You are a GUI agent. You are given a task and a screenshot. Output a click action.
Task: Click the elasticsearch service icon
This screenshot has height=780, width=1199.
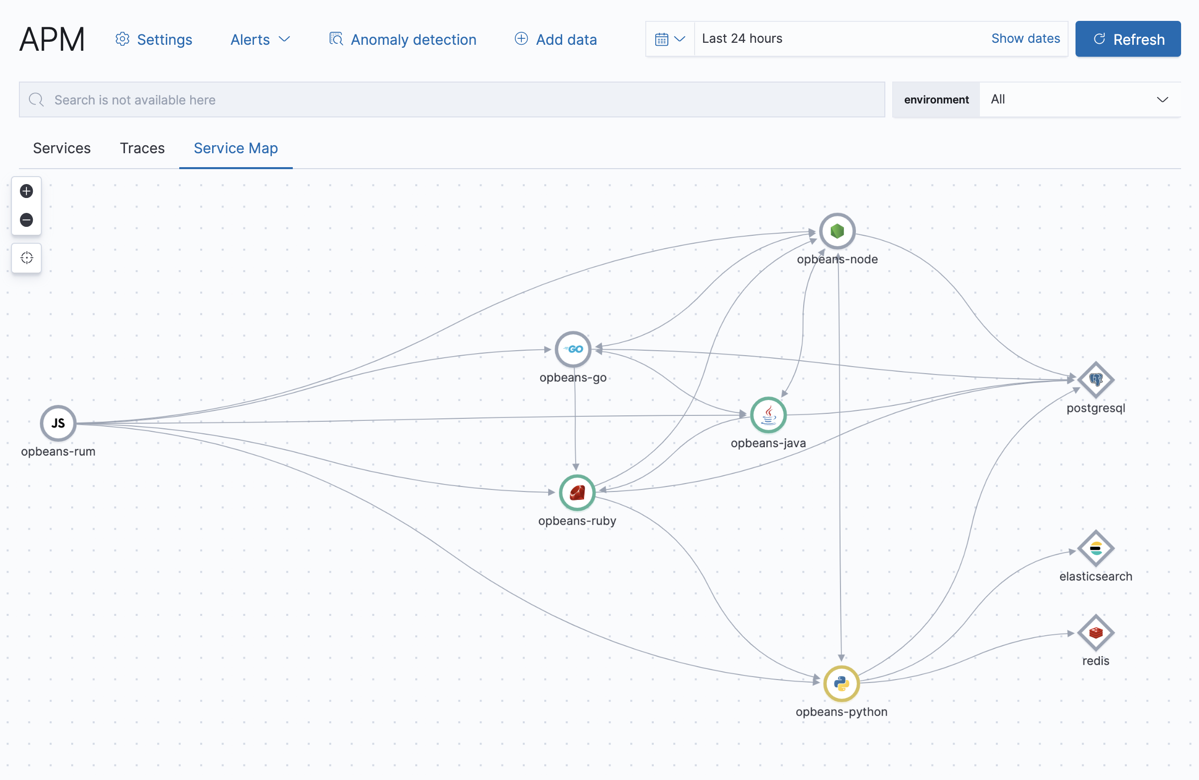(x=1095, y=548)
